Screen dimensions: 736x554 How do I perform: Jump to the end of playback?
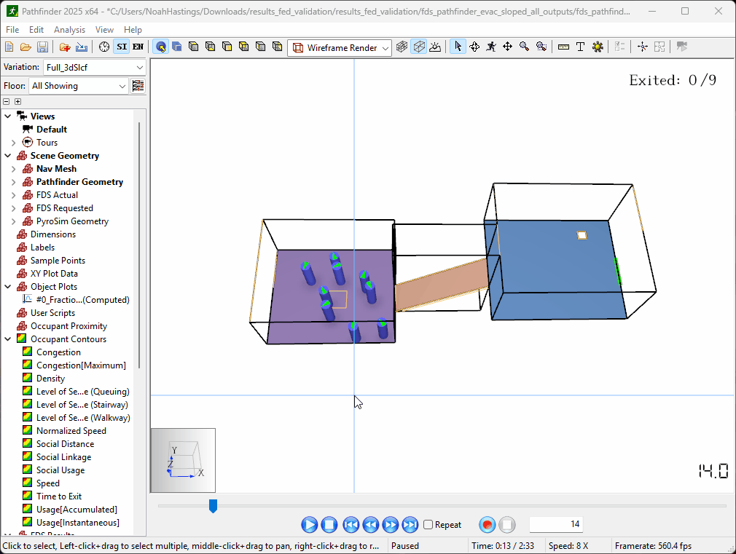pyautogui.click(x=410, y=525)
